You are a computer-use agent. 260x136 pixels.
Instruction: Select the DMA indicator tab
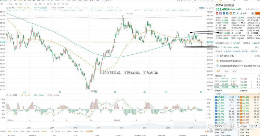coord(69,131)
